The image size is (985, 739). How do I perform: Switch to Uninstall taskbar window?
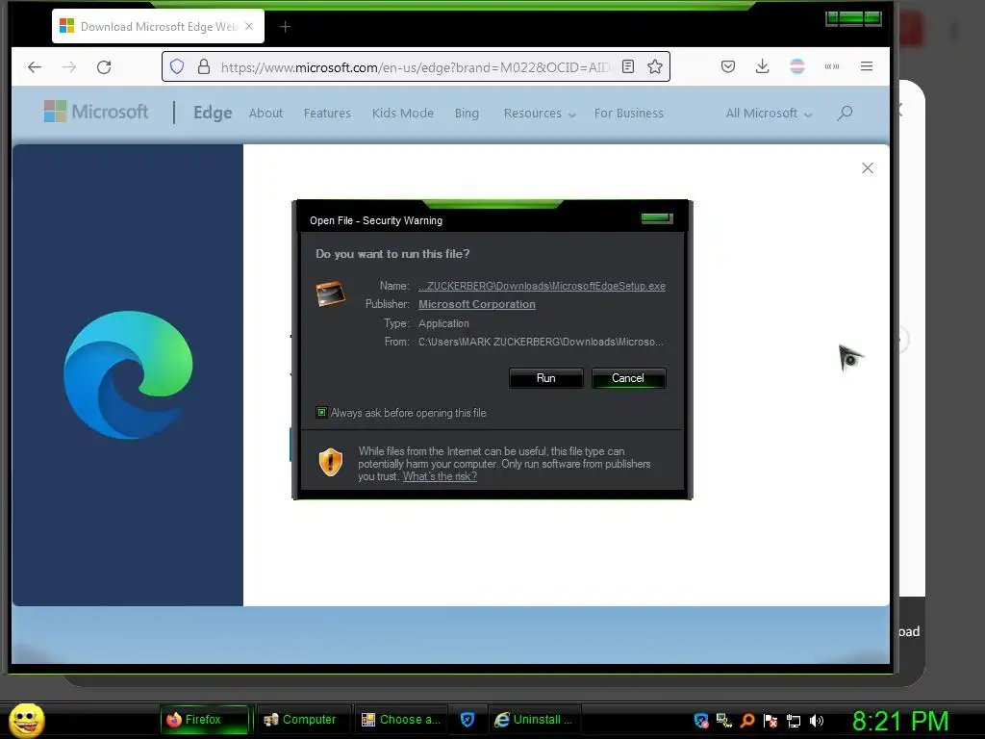coord(535,720)
